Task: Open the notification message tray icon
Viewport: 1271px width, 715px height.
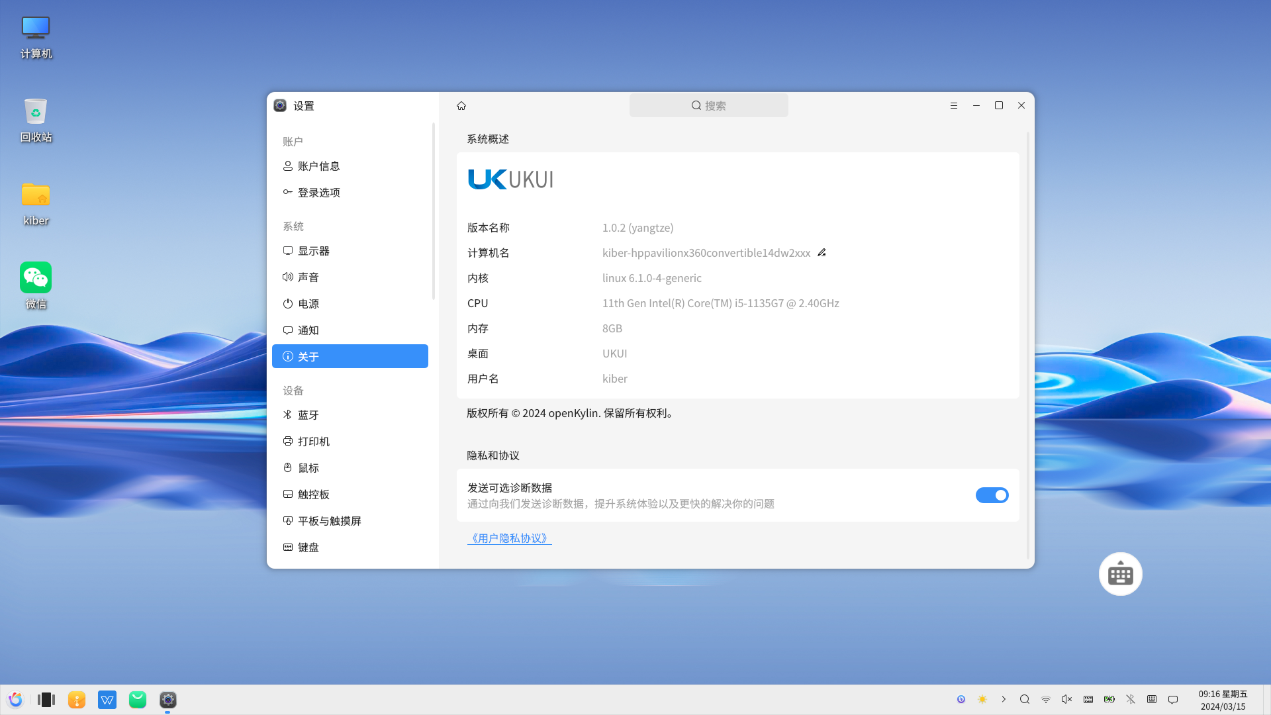Action: 1173,700
